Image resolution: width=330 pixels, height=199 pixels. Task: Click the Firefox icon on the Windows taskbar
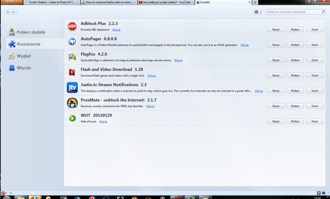pyautogui.click(x=35, y=198)
